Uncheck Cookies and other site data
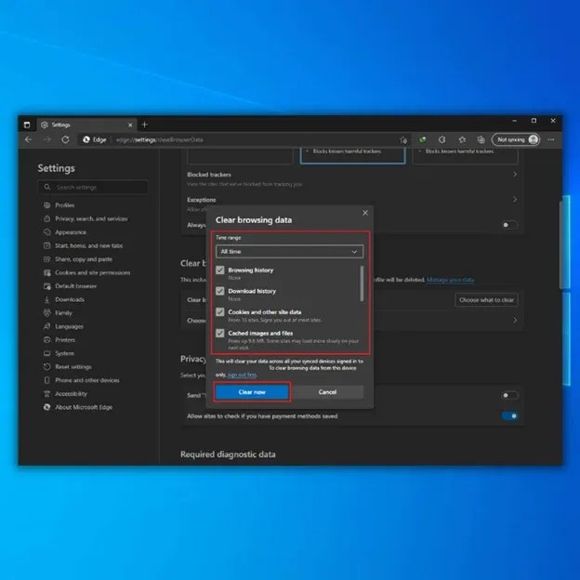This screenshot has height=580, width=580. [x=220, y=312]
